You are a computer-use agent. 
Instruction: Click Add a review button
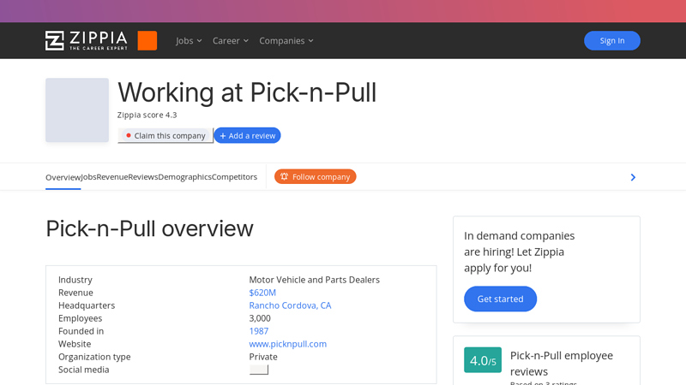coord(247,135)
